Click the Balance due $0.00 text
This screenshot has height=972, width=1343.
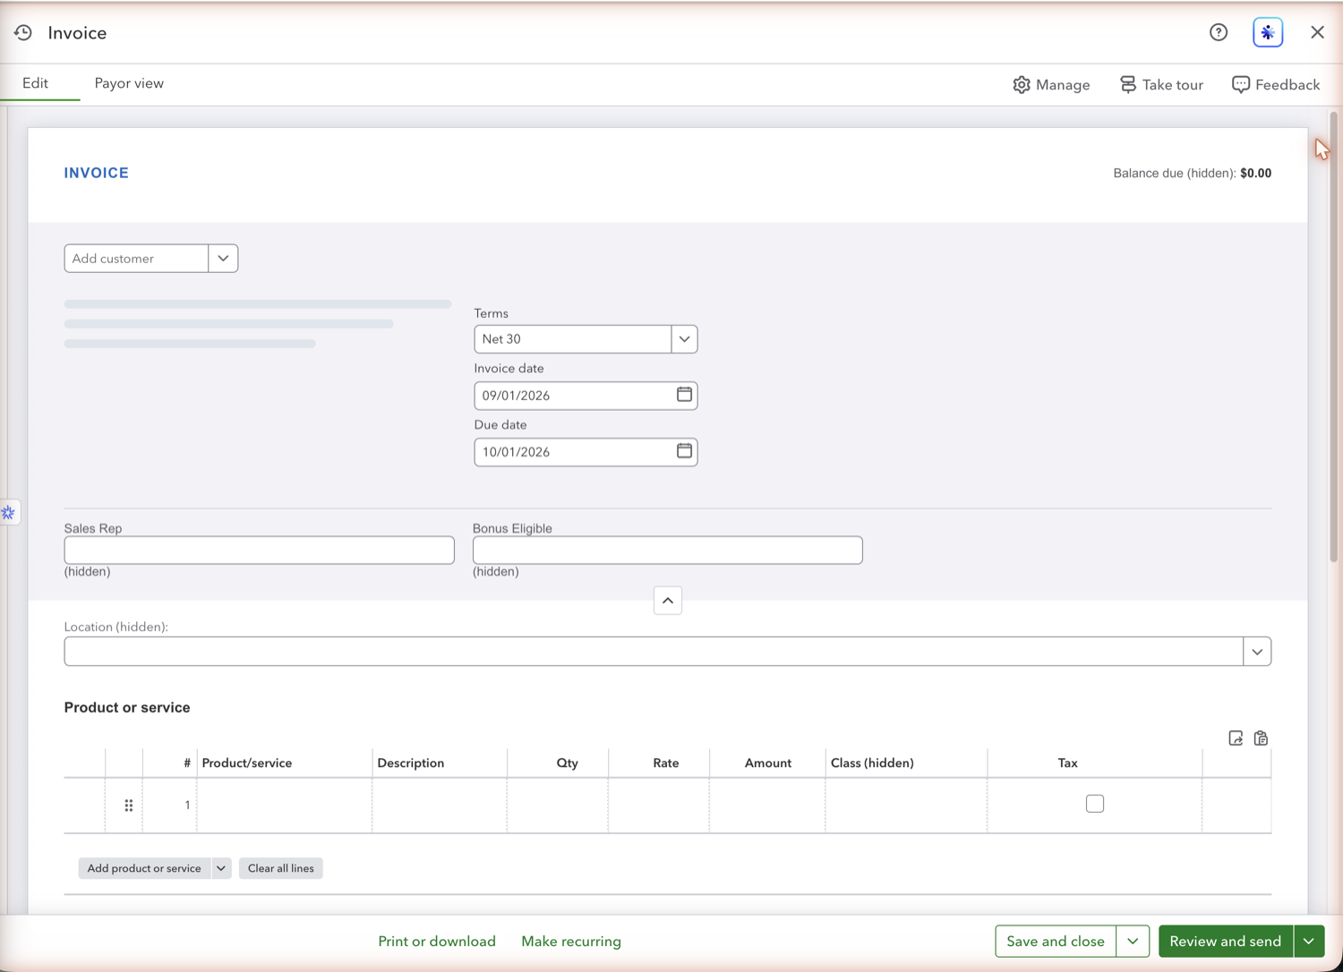click(x=1193, y=174)
